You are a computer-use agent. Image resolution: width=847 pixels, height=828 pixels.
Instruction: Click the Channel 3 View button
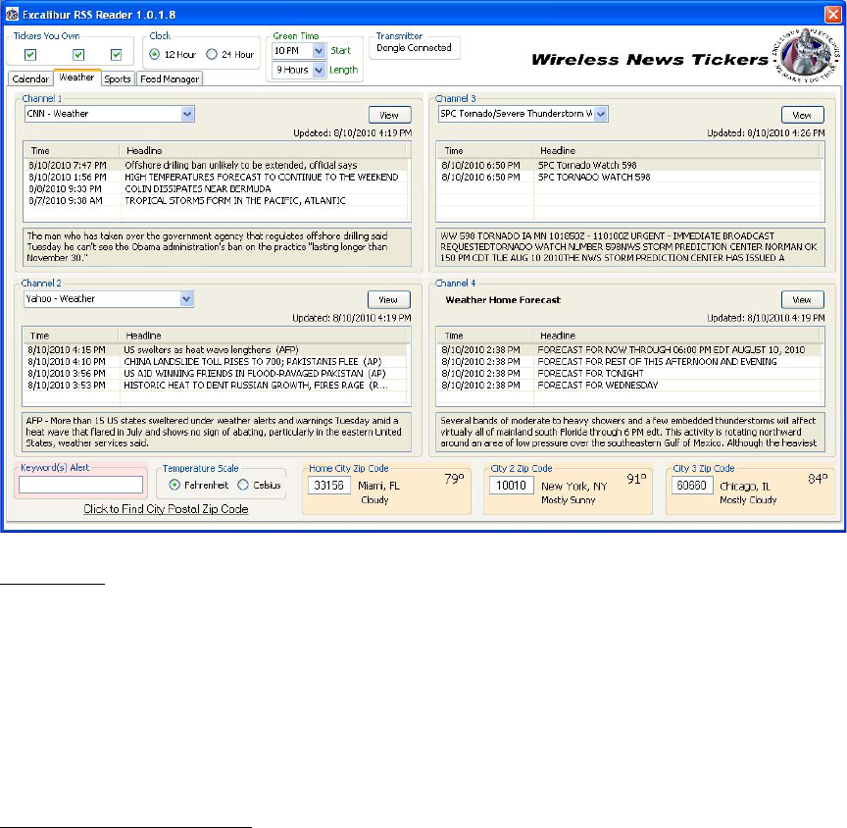802,115
